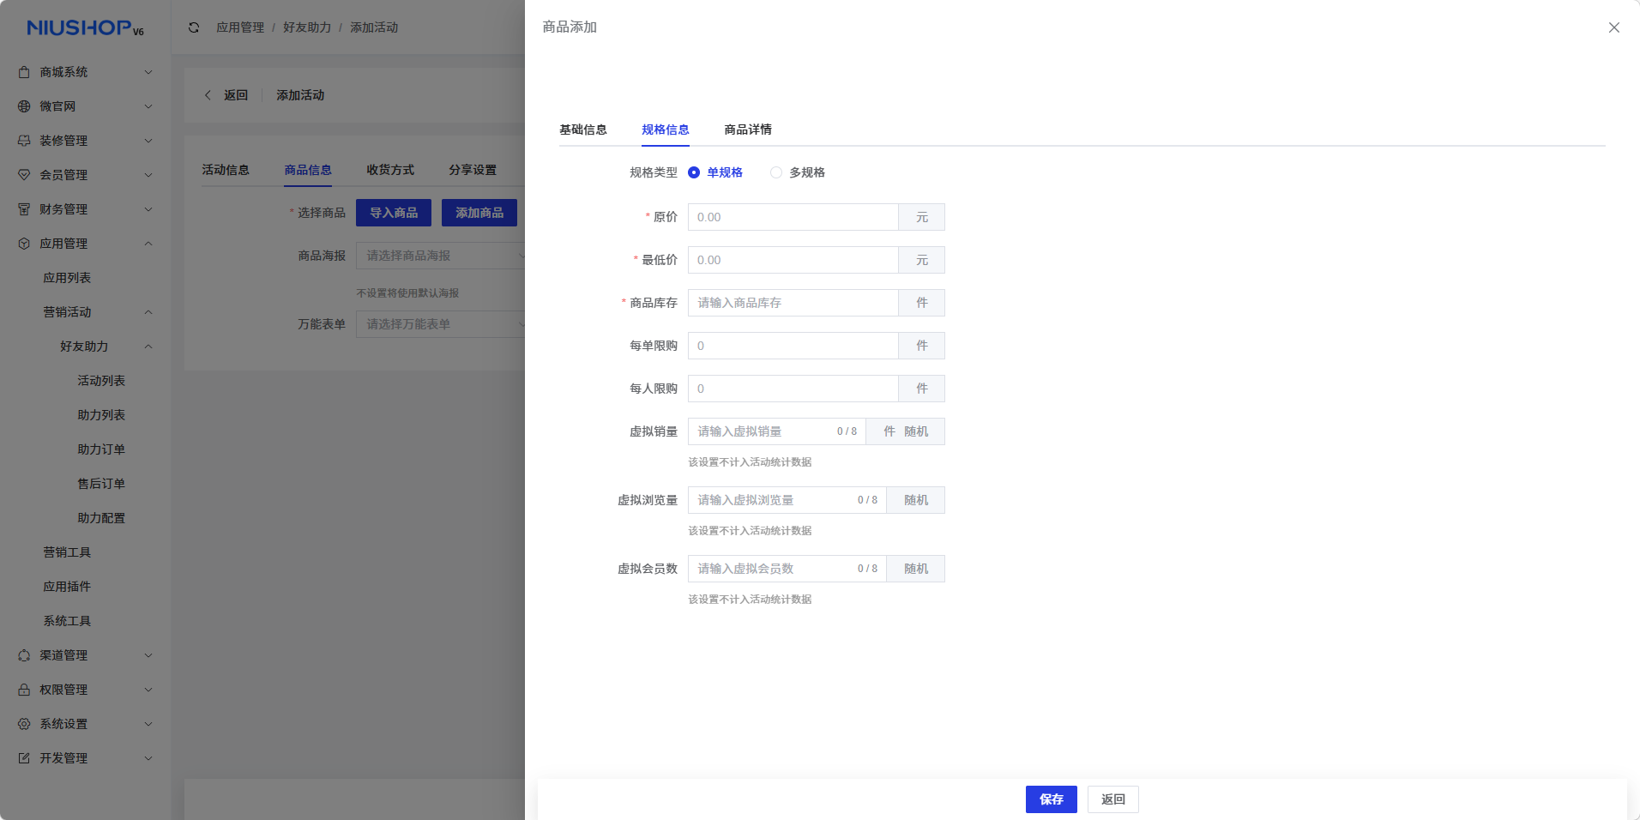Click 随机 next to 虚拟浏览量

(915, 500)
